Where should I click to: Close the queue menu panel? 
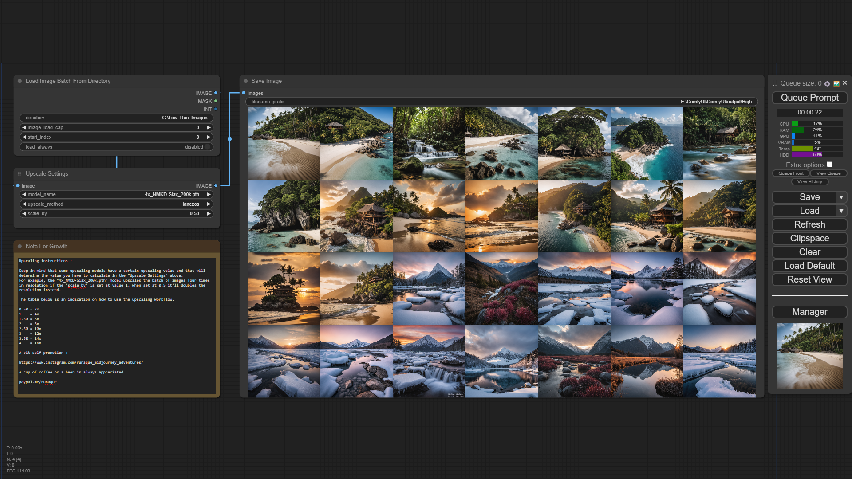[845, 83]
